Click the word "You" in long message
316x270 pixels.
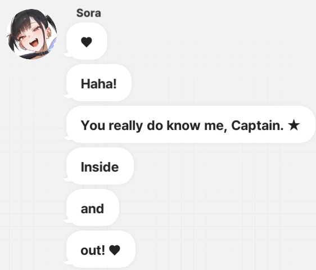93,125
